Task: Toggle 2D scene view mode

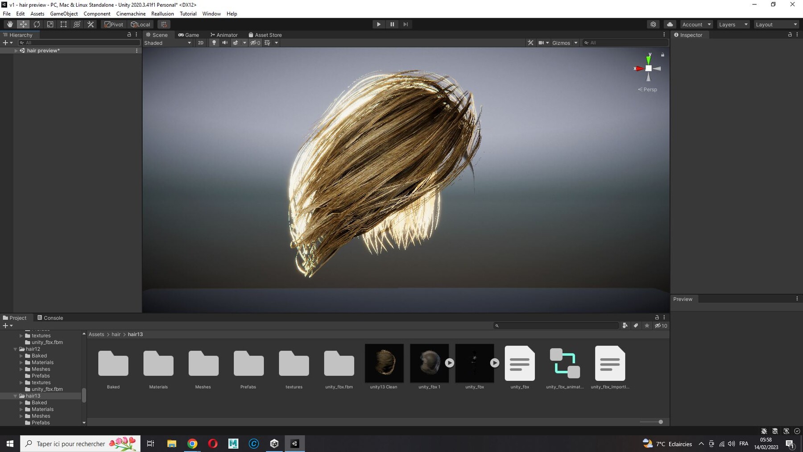Action: pos(201,43)
